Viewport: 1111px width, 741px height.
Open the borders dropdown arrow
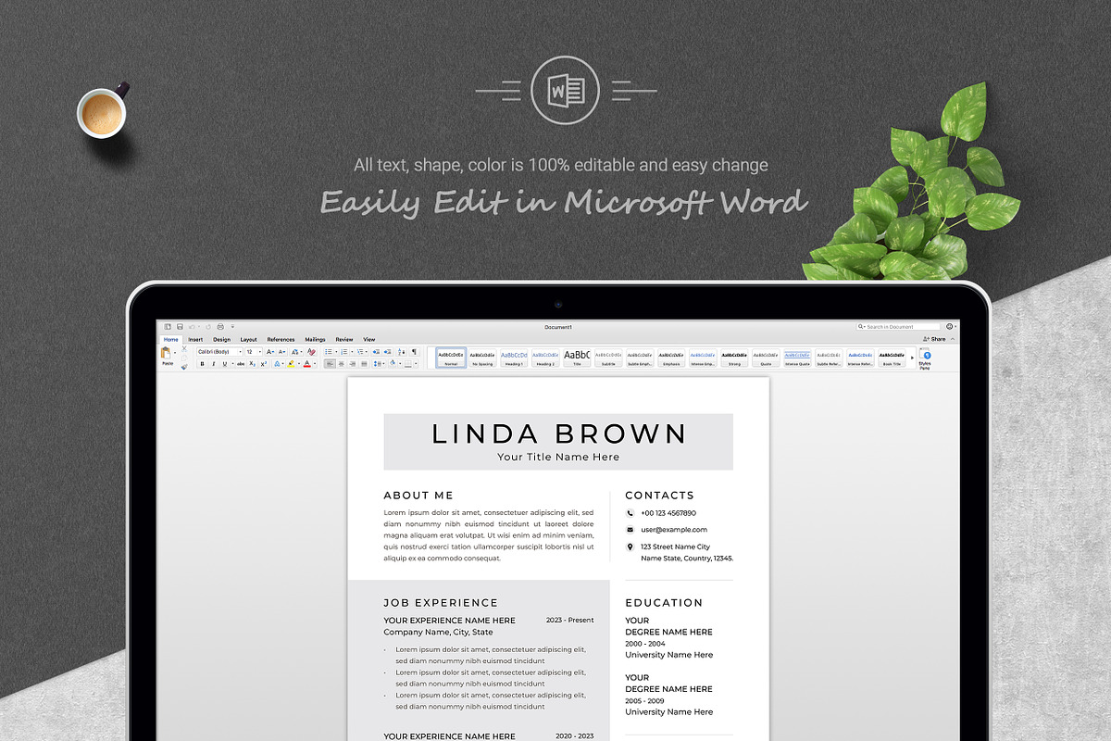[416, 364]
